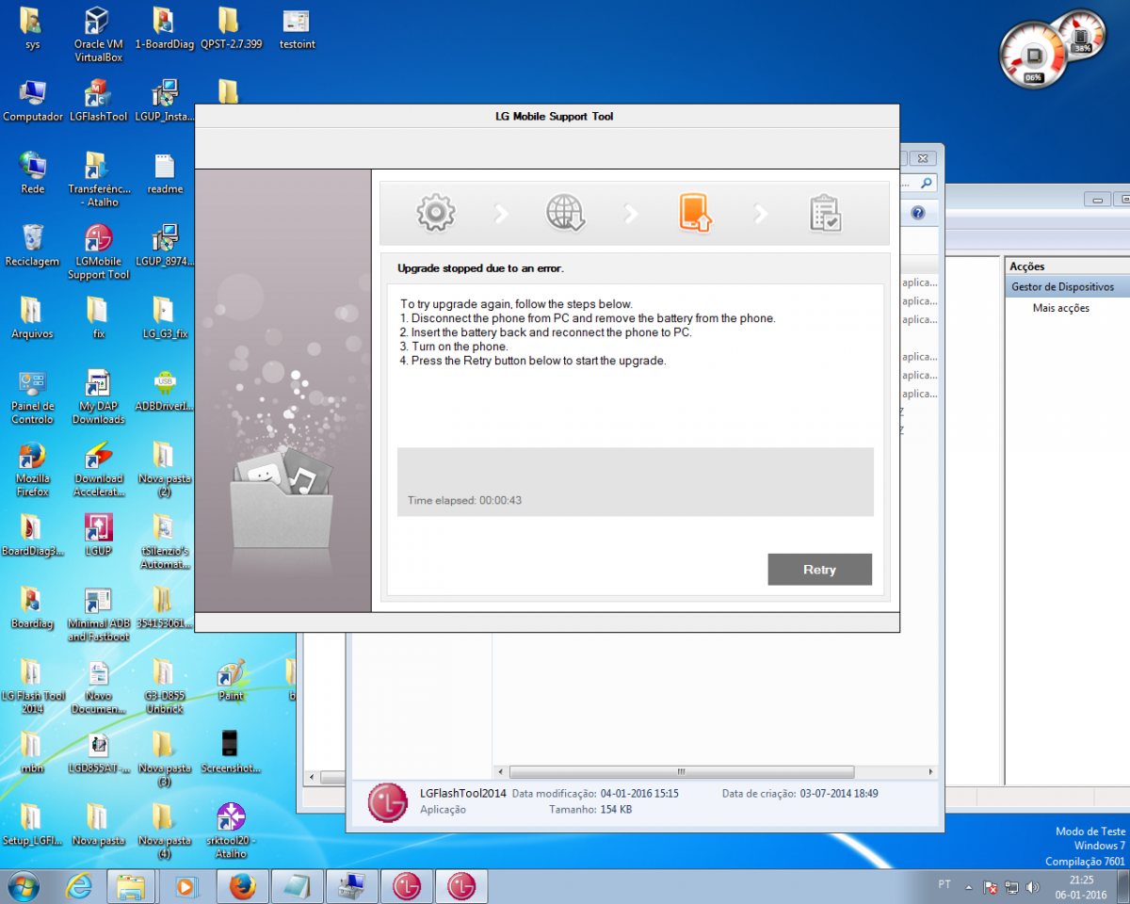Open the mbn folder
The image size is (1130, 904).
click(x=32, y=751)
